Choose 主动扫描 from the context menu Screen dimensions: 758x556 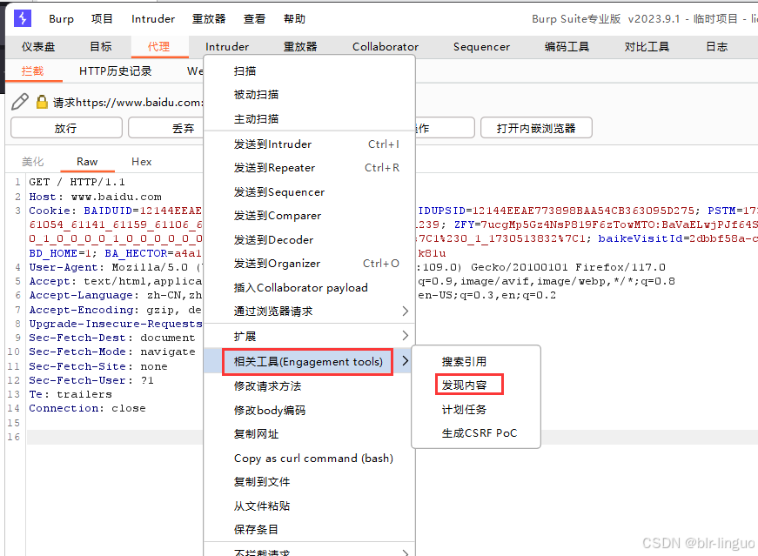[x=310, y=119]
